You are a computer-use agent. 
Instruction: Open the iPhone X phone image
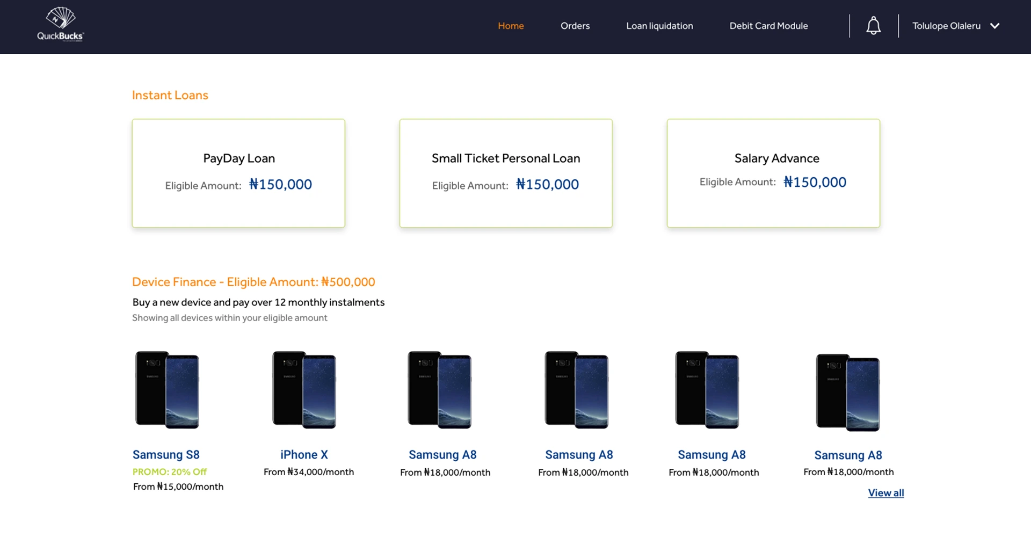pos(304,390)
